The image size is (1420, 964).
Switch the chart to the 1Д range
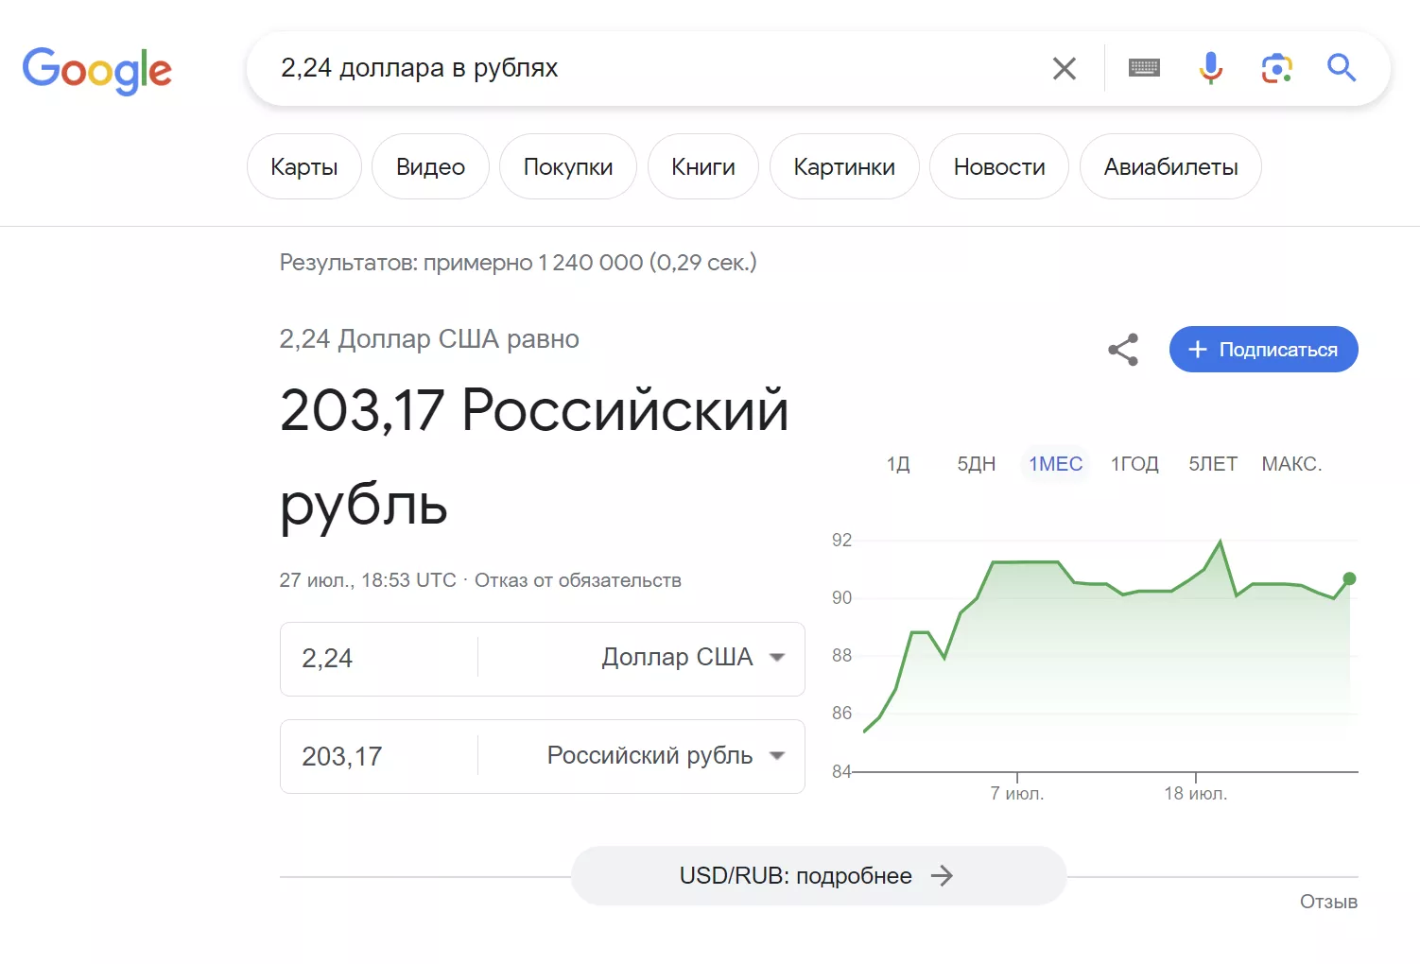(x=898, y=464)
